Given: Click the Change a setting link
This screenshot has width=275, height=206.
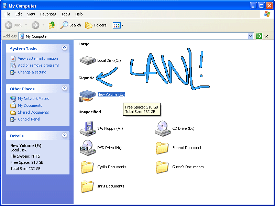Looking at the screenshot, I should (x=32, y=72).
